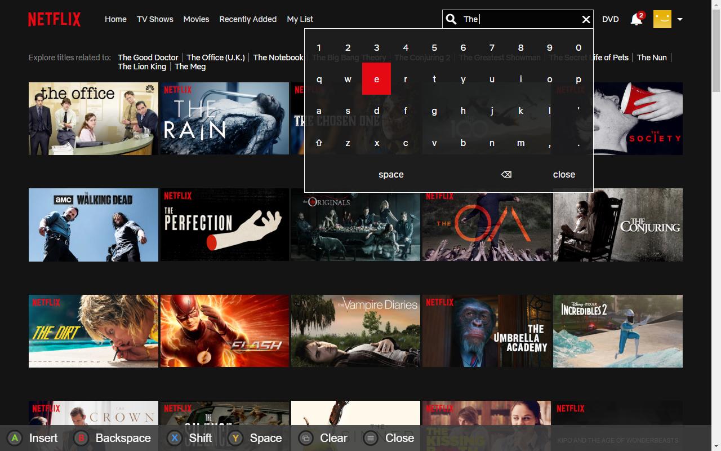Open Incredibles 2 thumbnail

[618, 331]
